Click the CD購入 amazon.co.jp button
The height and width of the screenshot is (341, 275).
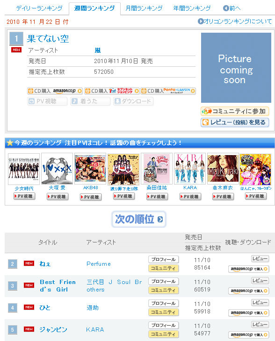[55, 91]
